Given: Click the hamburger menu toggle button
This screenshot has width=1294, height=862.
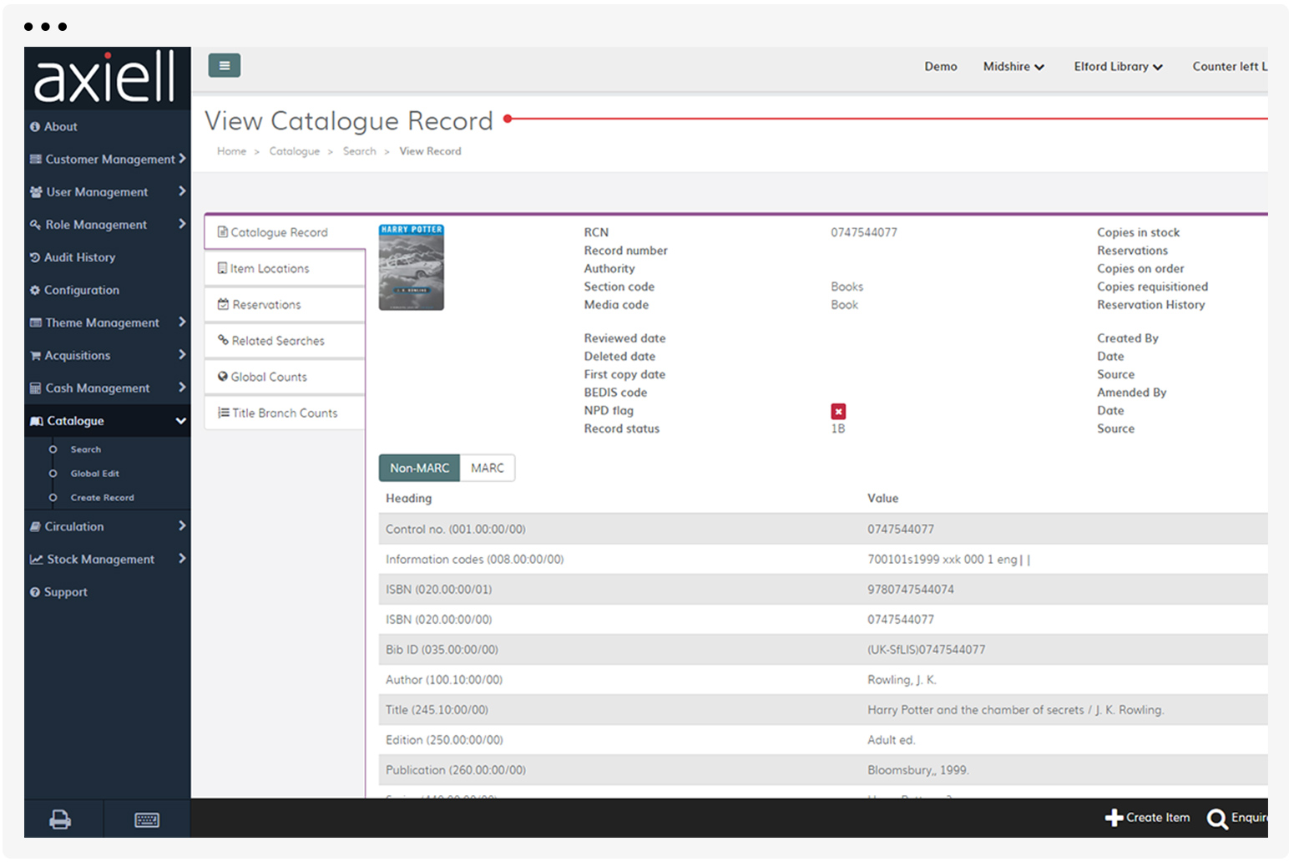Looking at the screenshot, I should coord(224,65).
